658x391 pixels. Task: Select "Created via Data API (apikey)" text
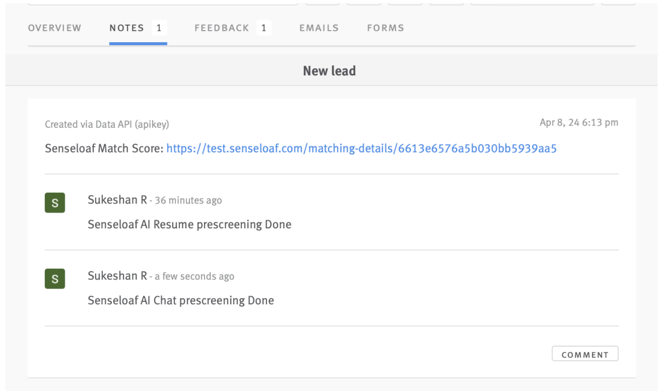107,124
